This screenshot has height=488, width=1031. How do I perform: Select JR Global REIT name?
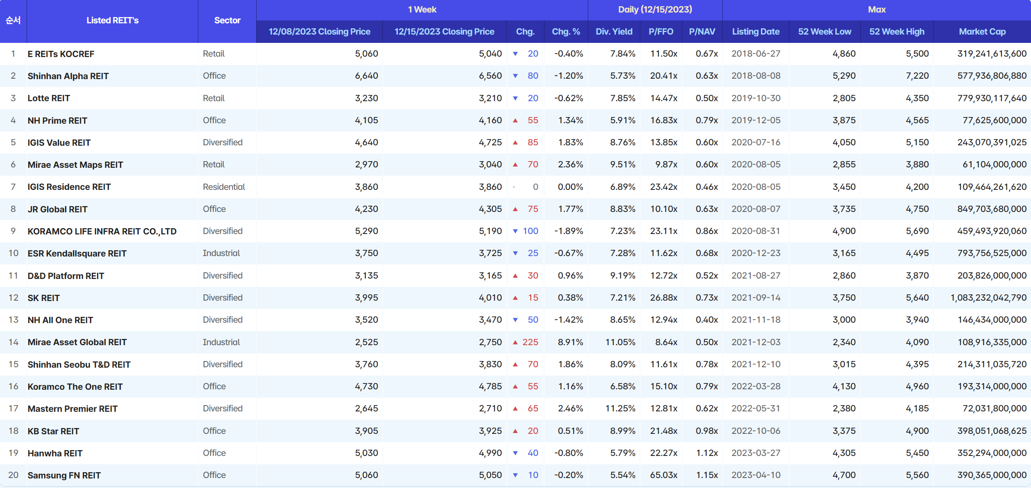[x=57, y=209]
